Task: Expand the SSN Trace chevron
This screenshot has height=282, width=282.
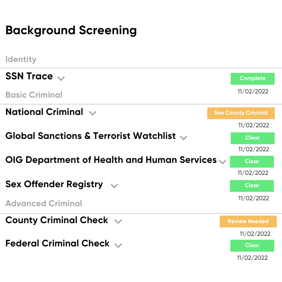Action: [61, 79]
